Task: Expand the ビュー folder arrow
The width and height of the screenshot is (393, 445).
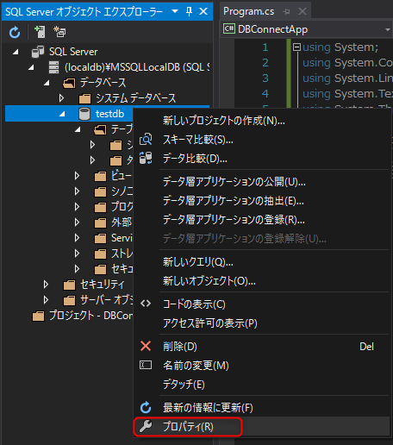Action: [77, 176]
